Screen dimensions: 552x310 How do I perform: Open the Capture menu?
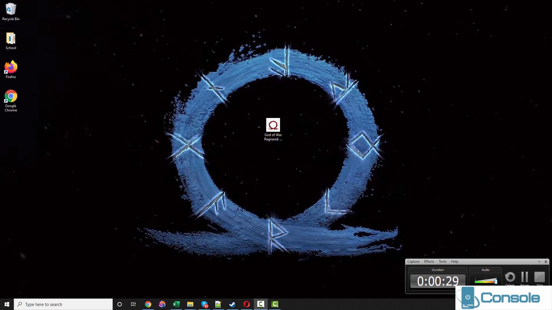[x=413, y=261]
